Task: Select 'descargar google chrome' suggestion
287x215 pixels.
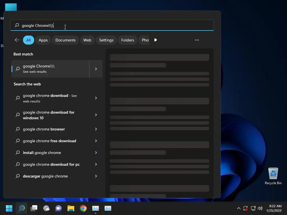Action: [x=50, y=176]
